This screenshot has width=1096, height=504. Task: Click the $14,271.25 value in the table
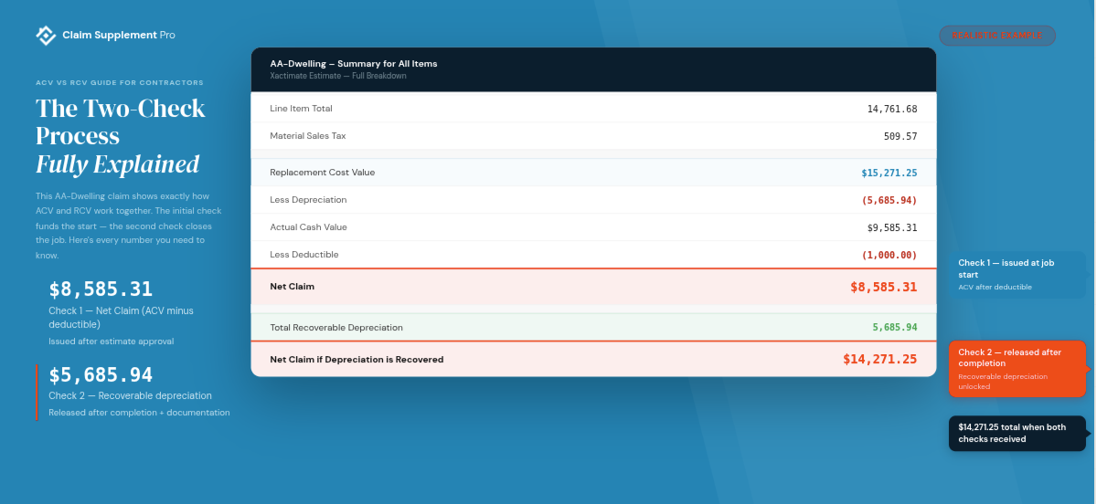(880, 360)
